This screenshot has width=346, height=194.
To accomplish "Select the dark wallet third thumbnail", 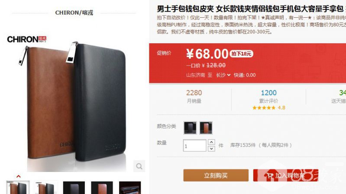I will [x=74, y=188].
